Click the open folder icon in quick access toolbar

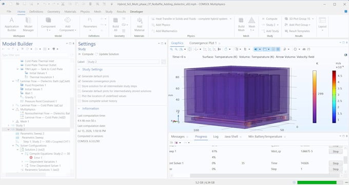[x=18, y=4]
